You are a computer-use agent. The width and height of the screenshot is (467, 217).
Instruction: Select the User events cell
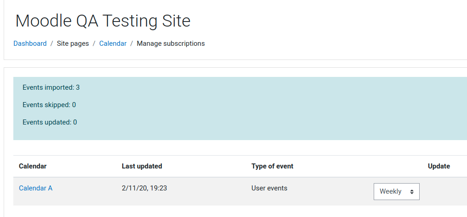pos(269,188)
